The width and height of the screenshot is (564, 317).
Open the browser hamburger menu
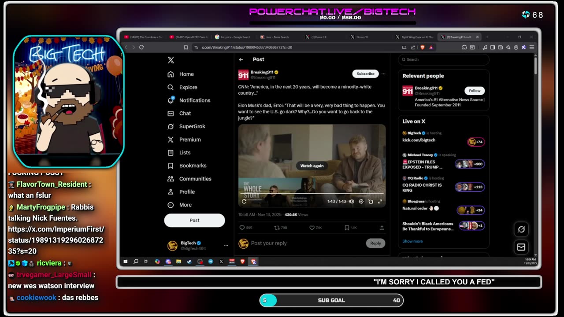tap(532, 47)
